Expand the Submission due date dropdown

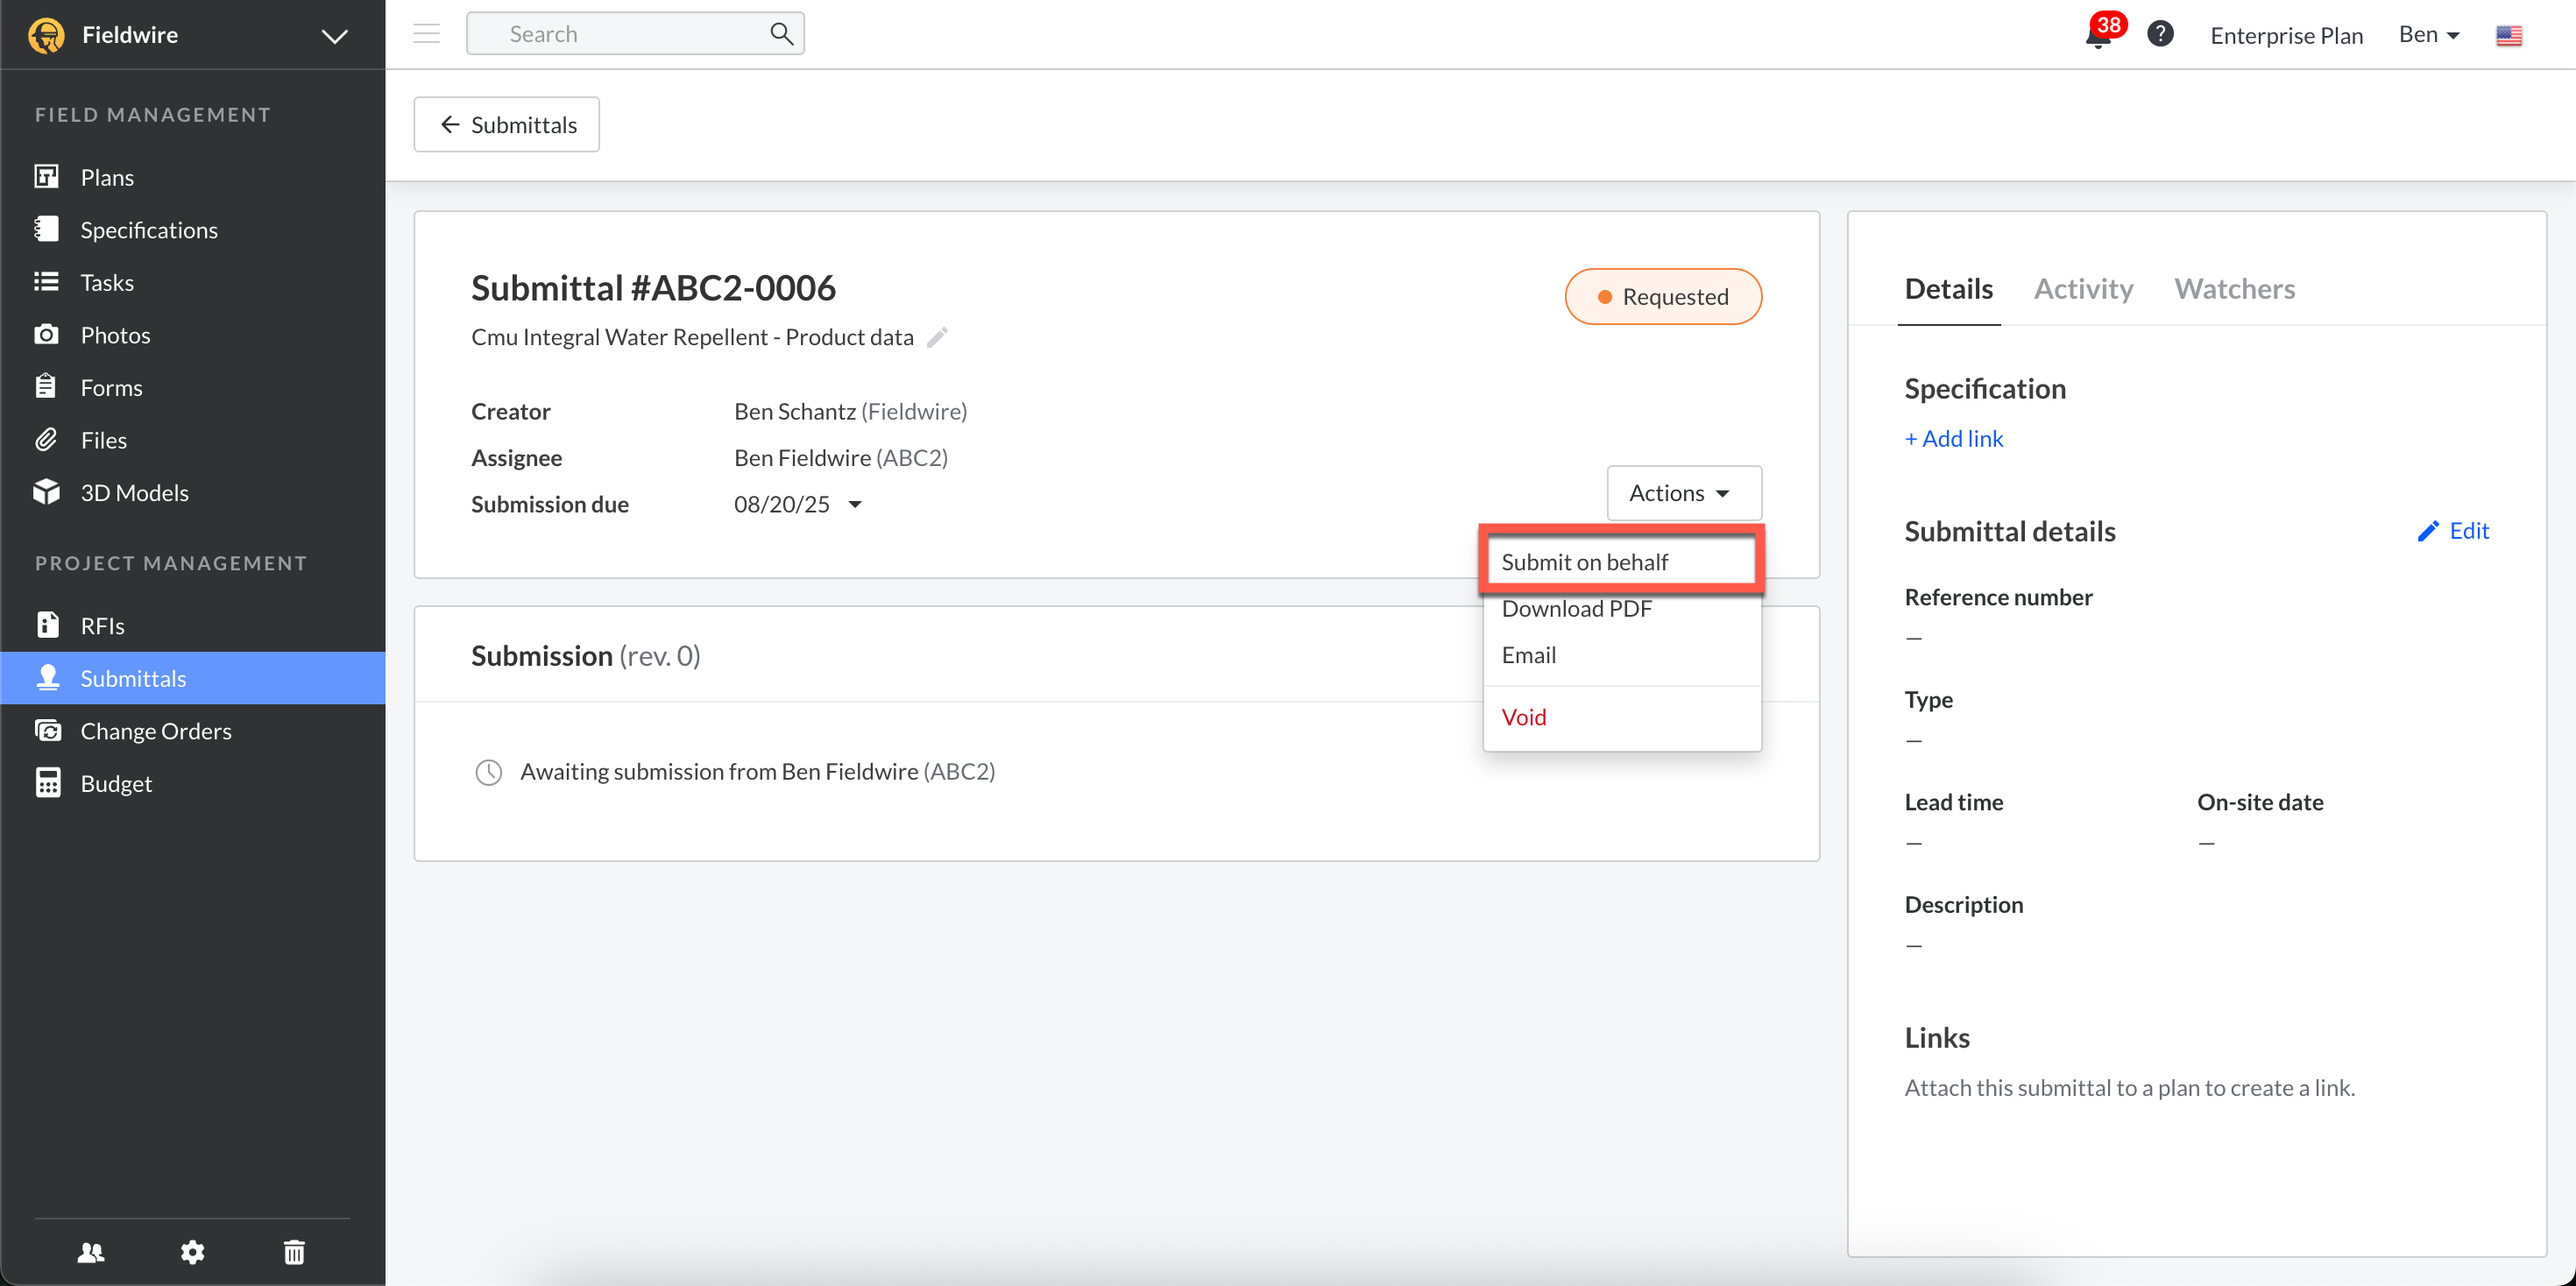click(855, 504)
